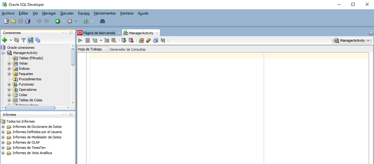Image resolution: width=374 pixels, height=164 pixels.
Task: Expand the Paquetes tree node
Action: point(9,74)
